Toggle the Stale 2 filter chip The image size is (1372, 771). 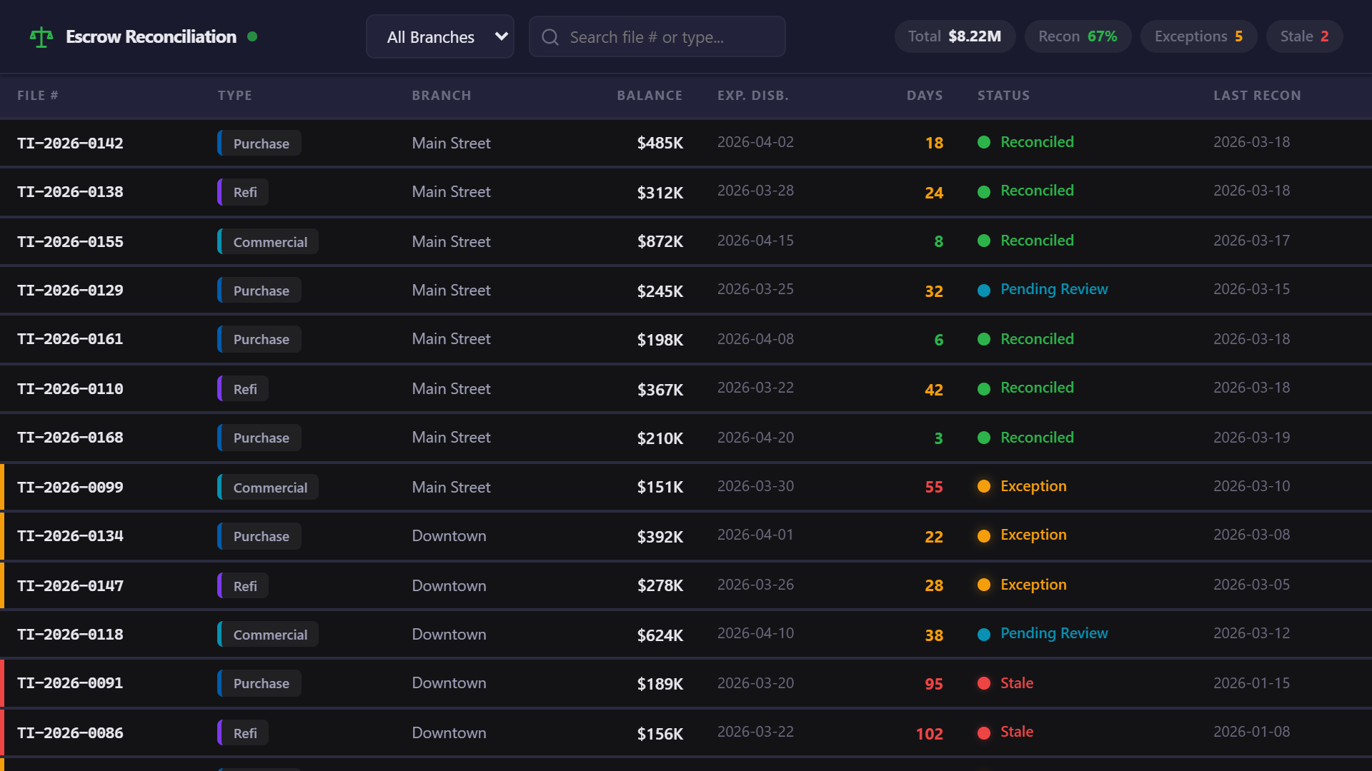click(1303, 36)
